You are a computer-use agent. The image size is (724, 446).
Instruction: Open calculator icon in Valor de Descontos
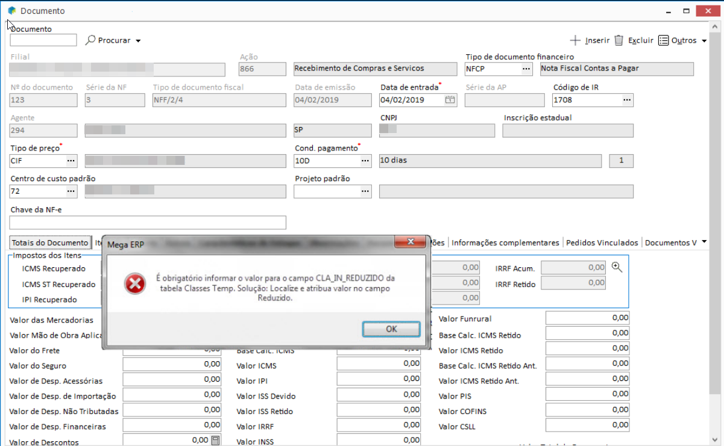click(x=215, y=441)
